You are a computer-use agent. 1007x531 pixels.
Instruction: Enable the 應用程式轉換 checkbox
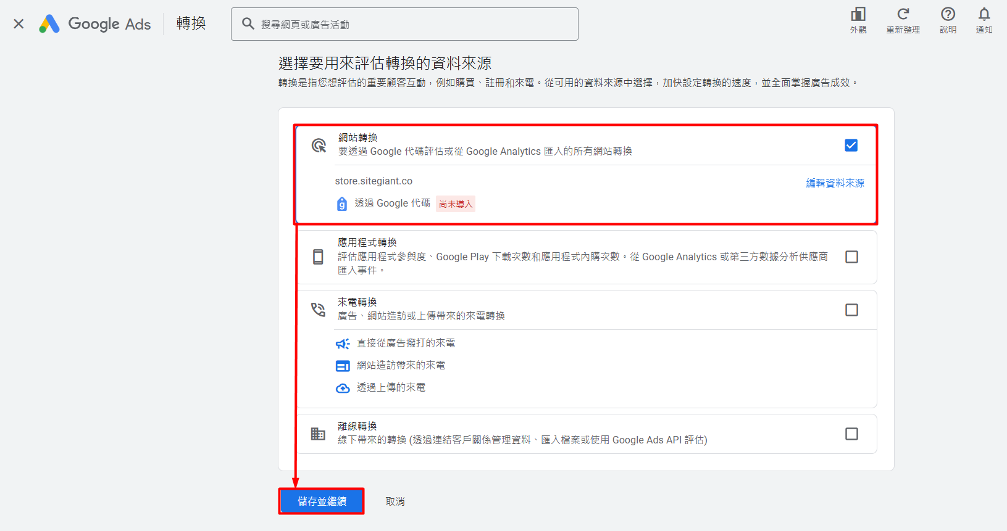[x=851, y=257]
